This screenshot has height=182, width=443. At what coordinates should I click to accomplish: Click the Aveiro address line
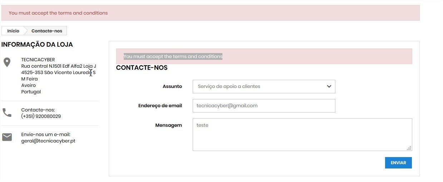coord(29,85)
